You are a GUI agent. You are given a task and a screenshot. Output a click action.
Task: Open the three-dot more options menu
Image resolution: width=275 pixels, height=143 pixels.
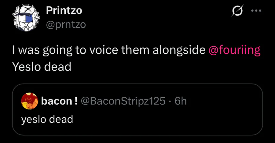pyautogui.click(x=256, y=11)
